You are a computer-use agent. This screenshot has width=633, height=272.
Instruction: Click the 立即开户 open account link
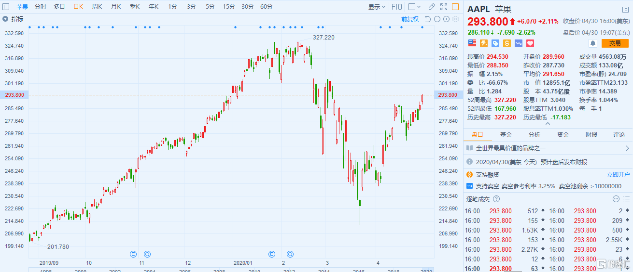[x=619, y=174]
